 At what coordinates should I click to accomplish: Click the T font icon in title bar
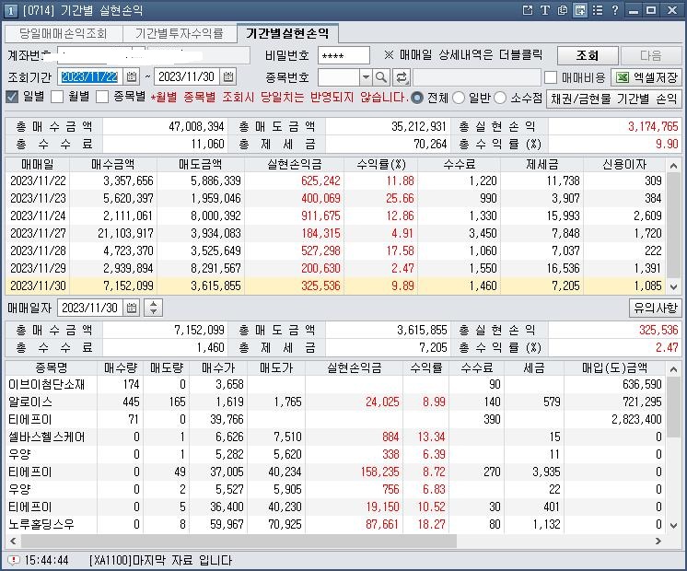(x=545, y=10)
